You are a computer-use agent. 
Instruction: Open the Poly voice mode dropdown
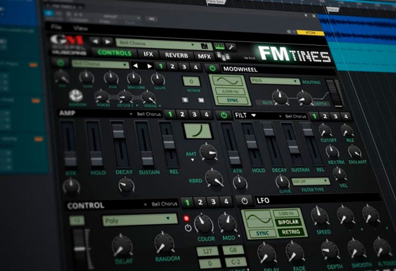pyautogui.click(x=140, y=220)
